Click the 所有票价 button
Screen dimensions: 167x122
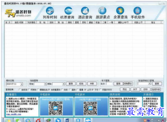coord(128,84)
